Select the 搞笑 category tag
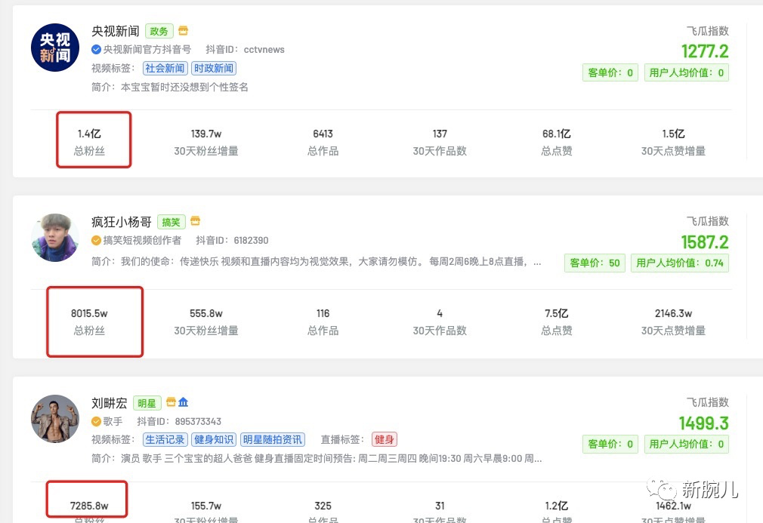 coord(171,222)
